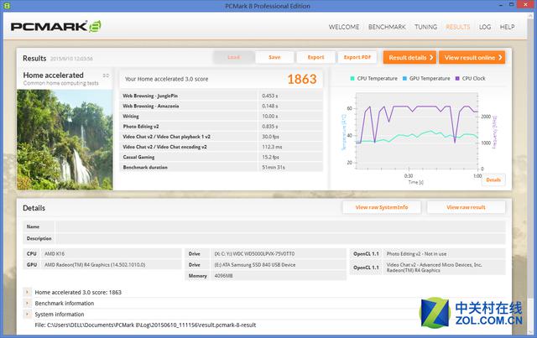Click the arrow on View result online

[x=500, y=58]
